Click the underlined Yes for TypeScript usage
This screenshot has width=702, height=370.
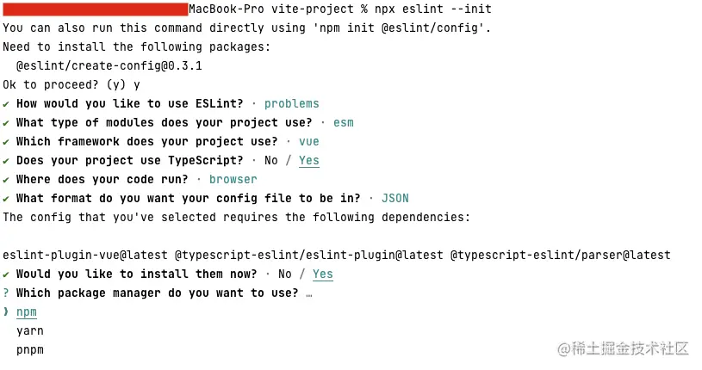pyautogui.click(x=309, y=161)
